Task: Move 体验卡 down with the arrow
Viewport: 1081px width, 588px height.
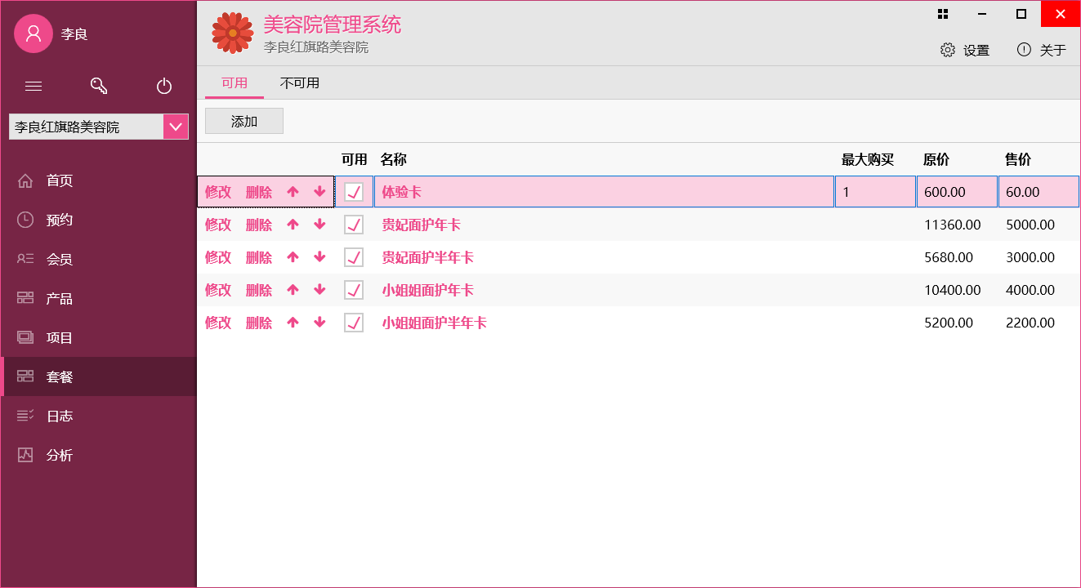Action: click(319, 192)
